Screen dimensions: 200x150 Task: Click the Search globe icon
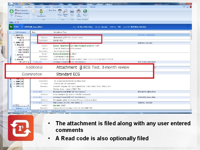tap(85, 11)
